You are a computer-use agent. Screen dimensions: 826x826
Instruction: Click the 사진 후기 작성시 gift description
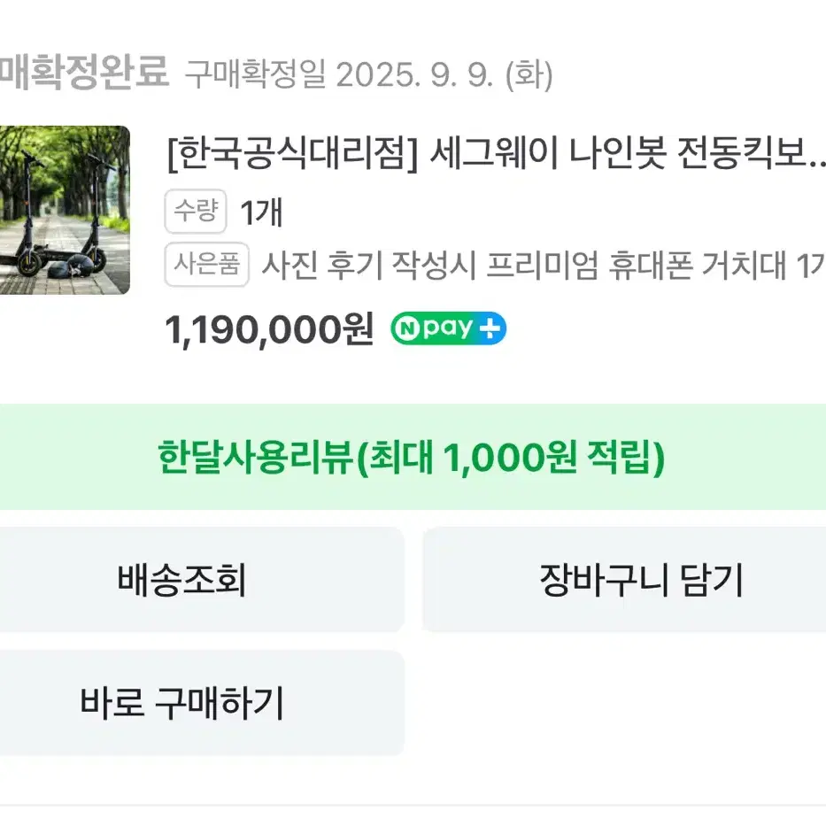point(542,266)
